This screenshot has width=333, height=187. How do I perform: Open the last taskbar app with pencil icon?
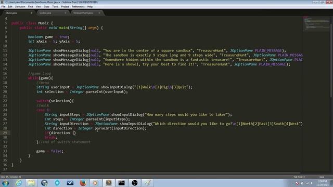147,183
